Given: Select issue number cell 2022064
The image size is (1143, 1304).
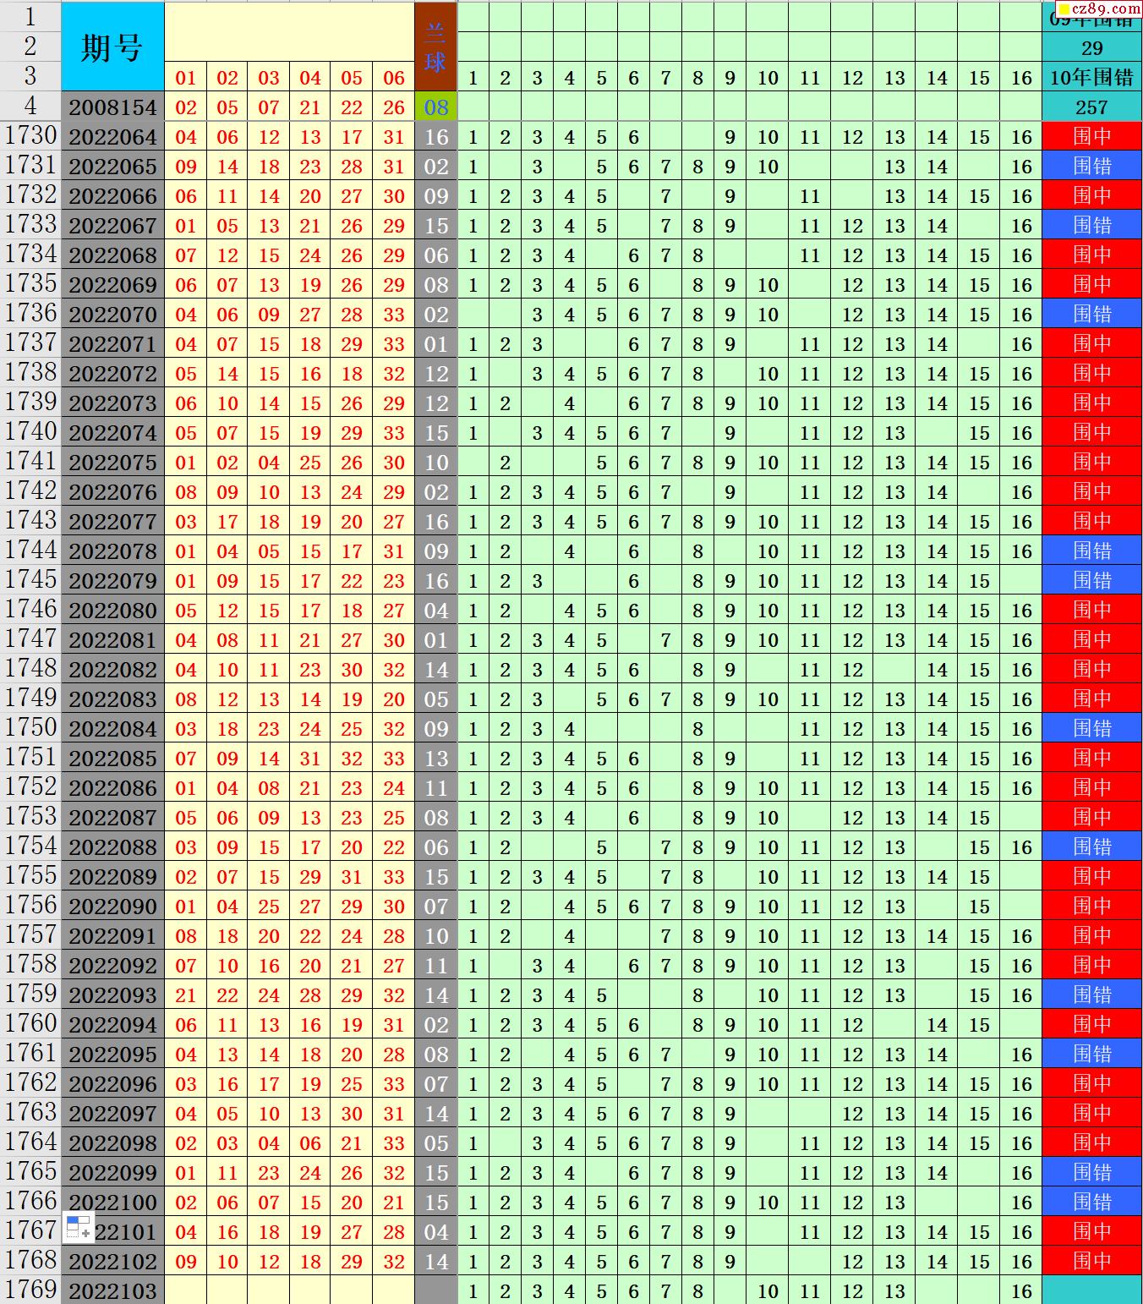Looking at the screenshot, I should pos(112,137).
